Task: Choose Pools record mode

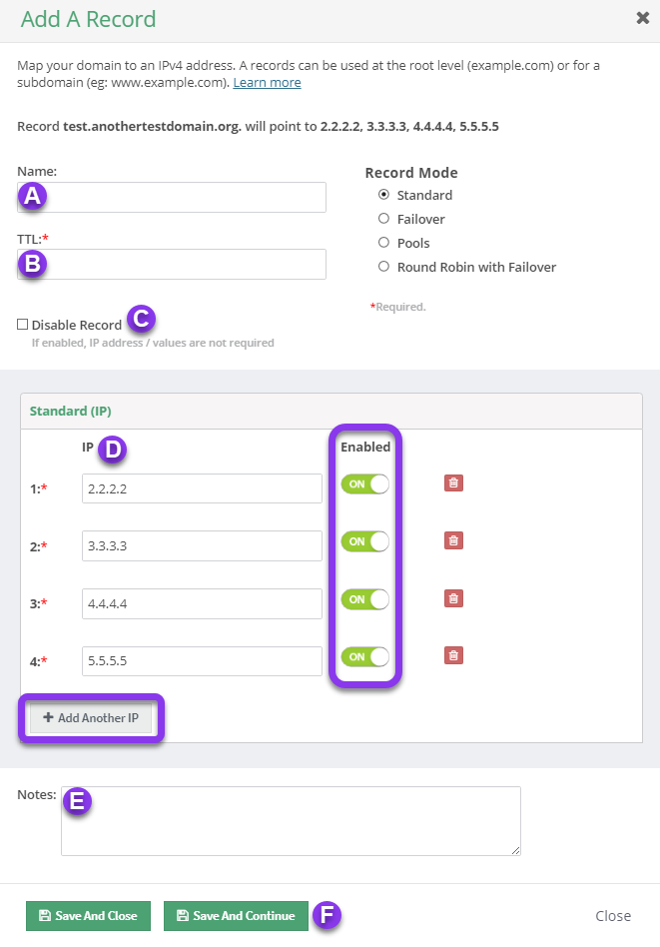Action: click(383, 243)
